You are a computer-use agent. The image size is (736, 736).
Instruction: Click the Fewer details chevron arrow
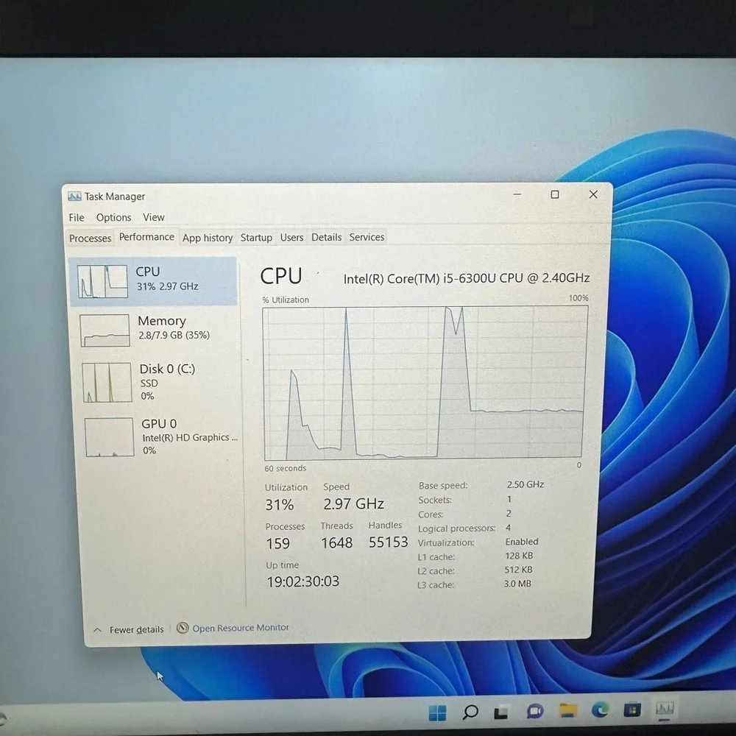(97, 630)
